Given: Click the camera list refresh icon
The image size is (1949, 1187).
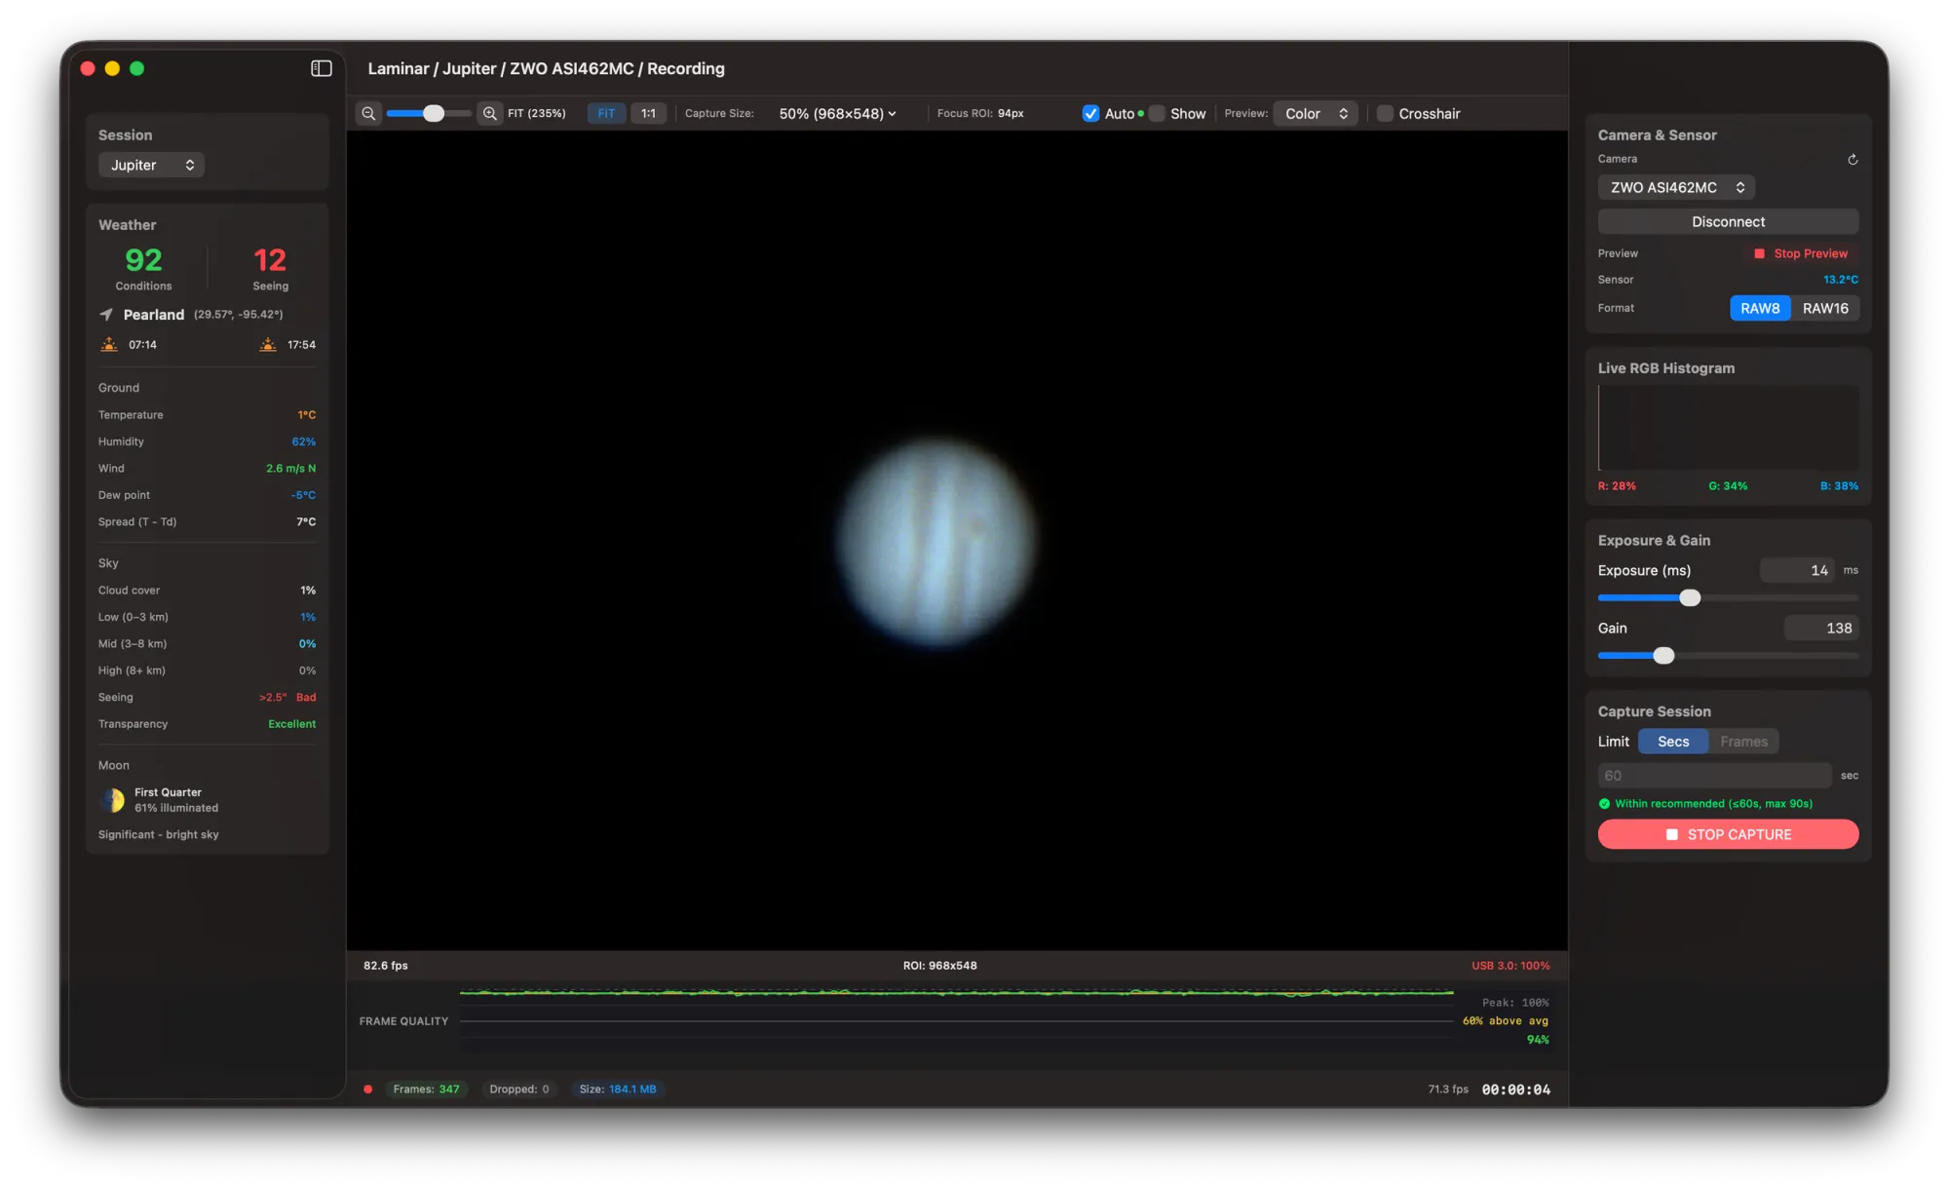Looking at the screenshot, I should 1853,159.
